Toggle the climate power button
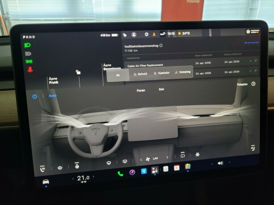This screenshot has height=205, width=274. click(x=34, y=97)
